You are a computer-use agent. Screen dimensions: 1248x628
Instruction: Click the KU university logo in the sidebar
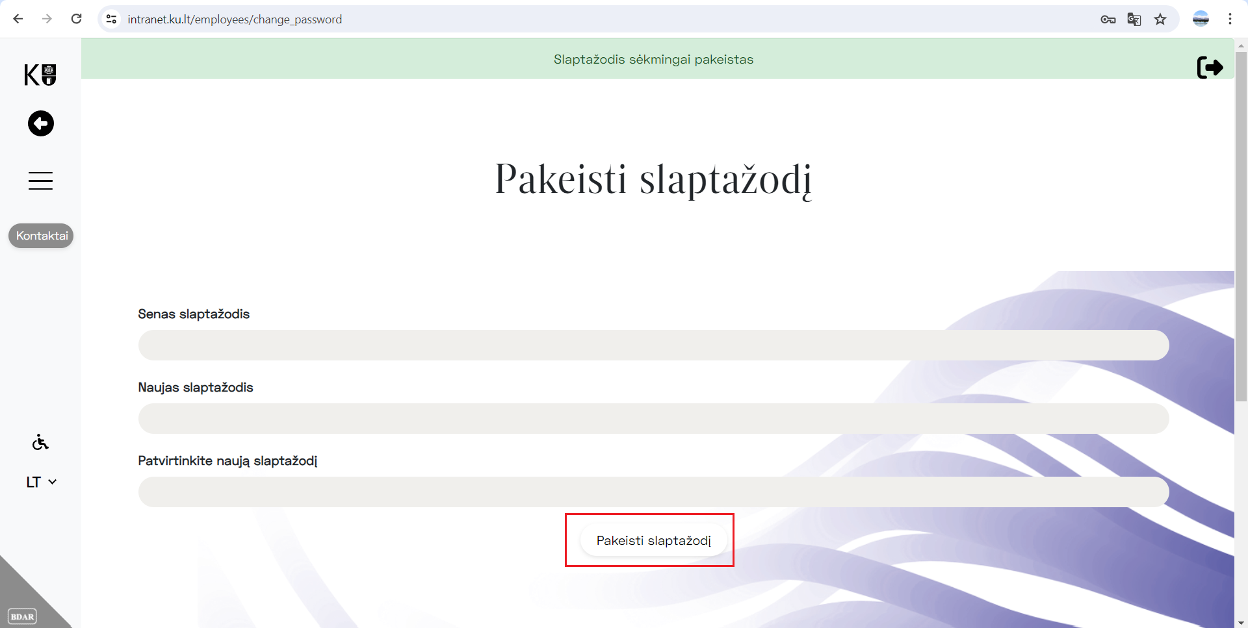coord(40,75)
